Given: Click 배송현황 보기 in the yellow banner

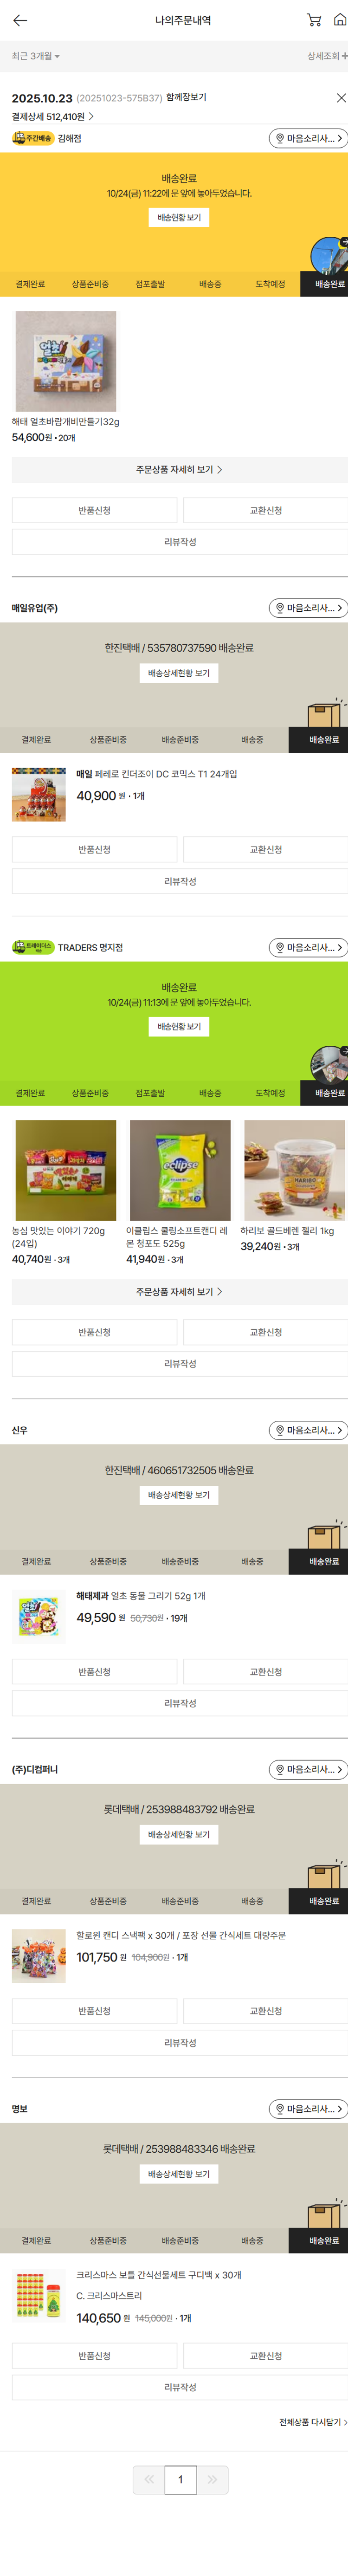Looking at the screenshot, I should pos(179,217).
